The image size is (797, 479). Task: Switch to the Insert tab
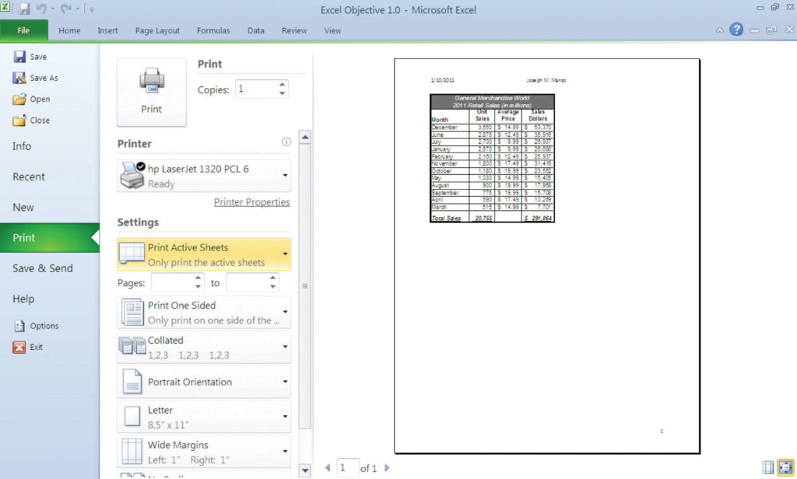107,30
